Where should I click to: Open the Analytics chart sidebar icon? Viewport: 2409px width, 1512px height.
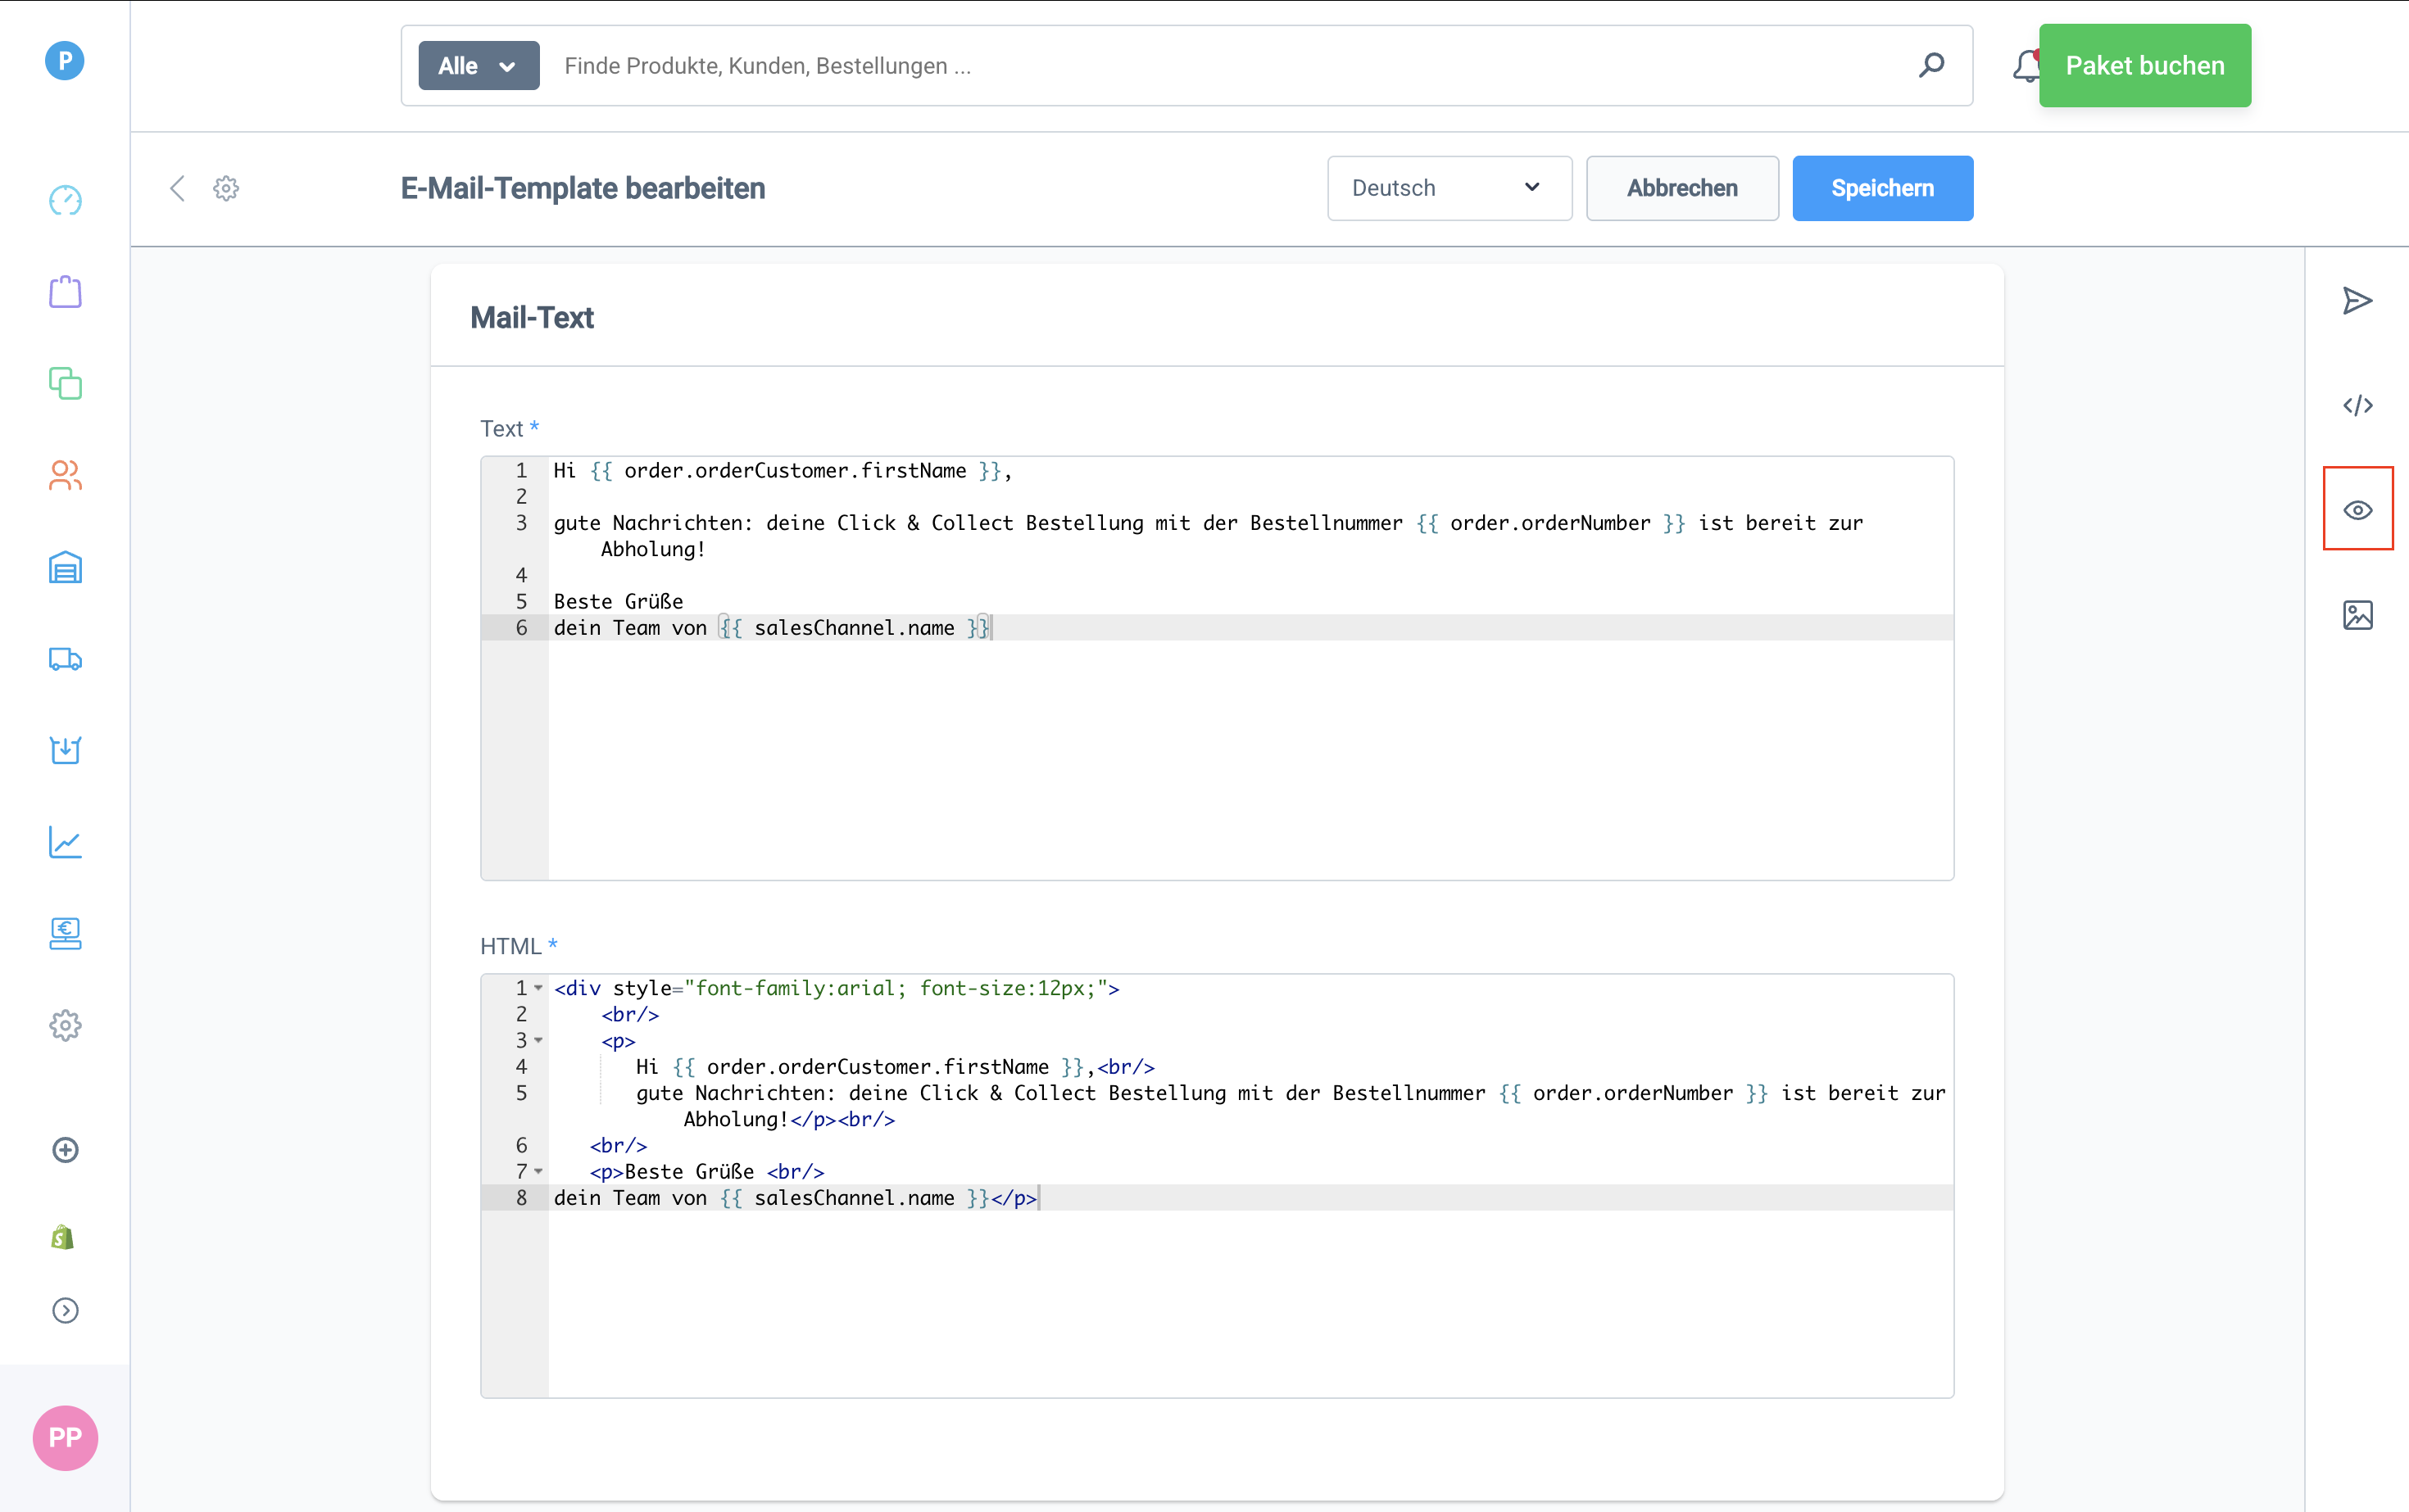pos(65,842)
